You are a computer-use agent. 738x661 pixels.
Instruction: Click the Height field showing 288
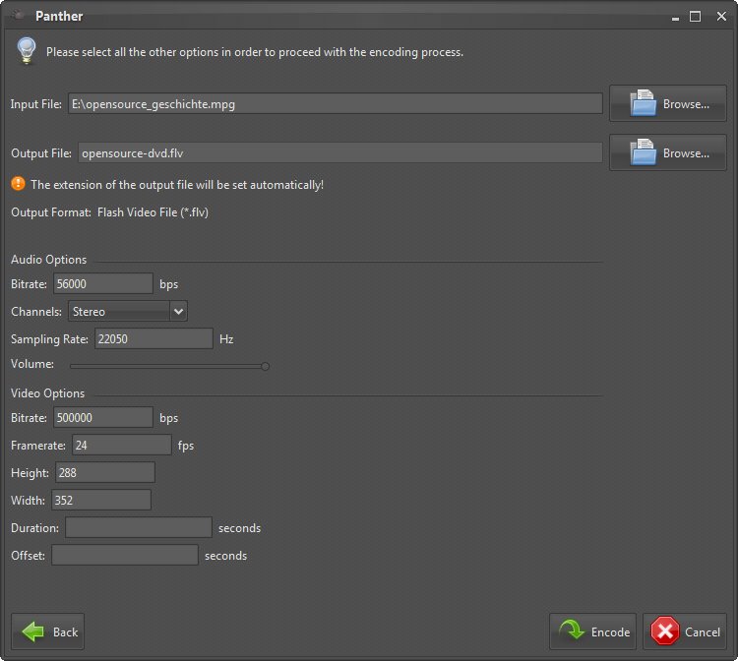point(105,473)
